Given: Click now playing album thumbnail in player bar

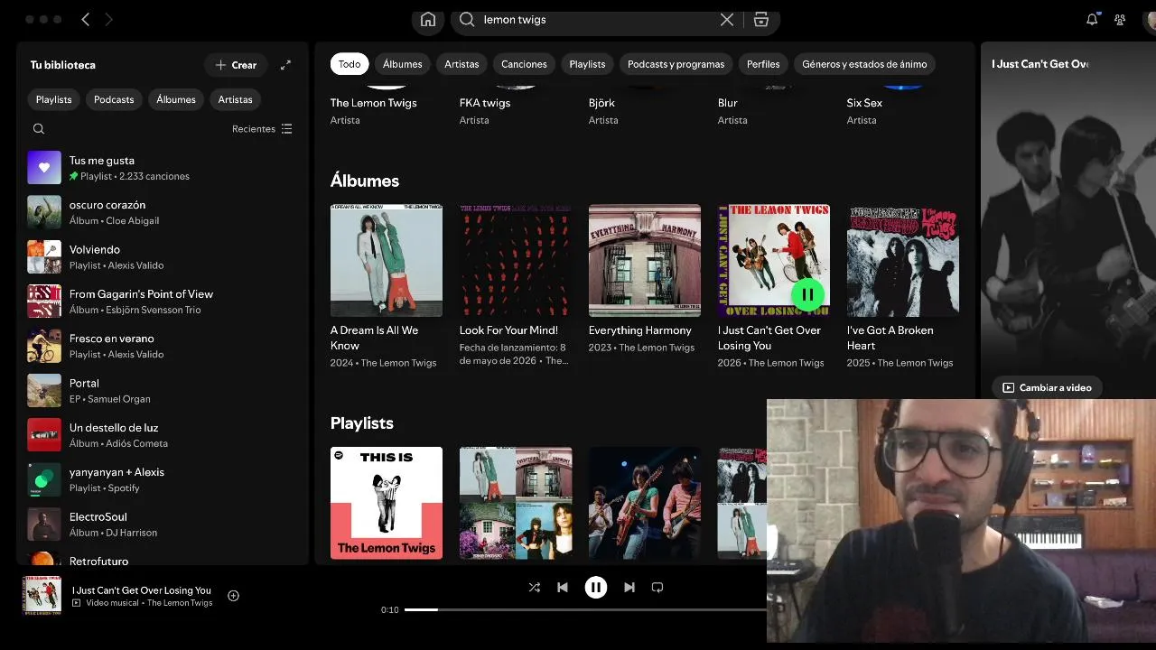Looking at the screenshot, I should [42, 596].
